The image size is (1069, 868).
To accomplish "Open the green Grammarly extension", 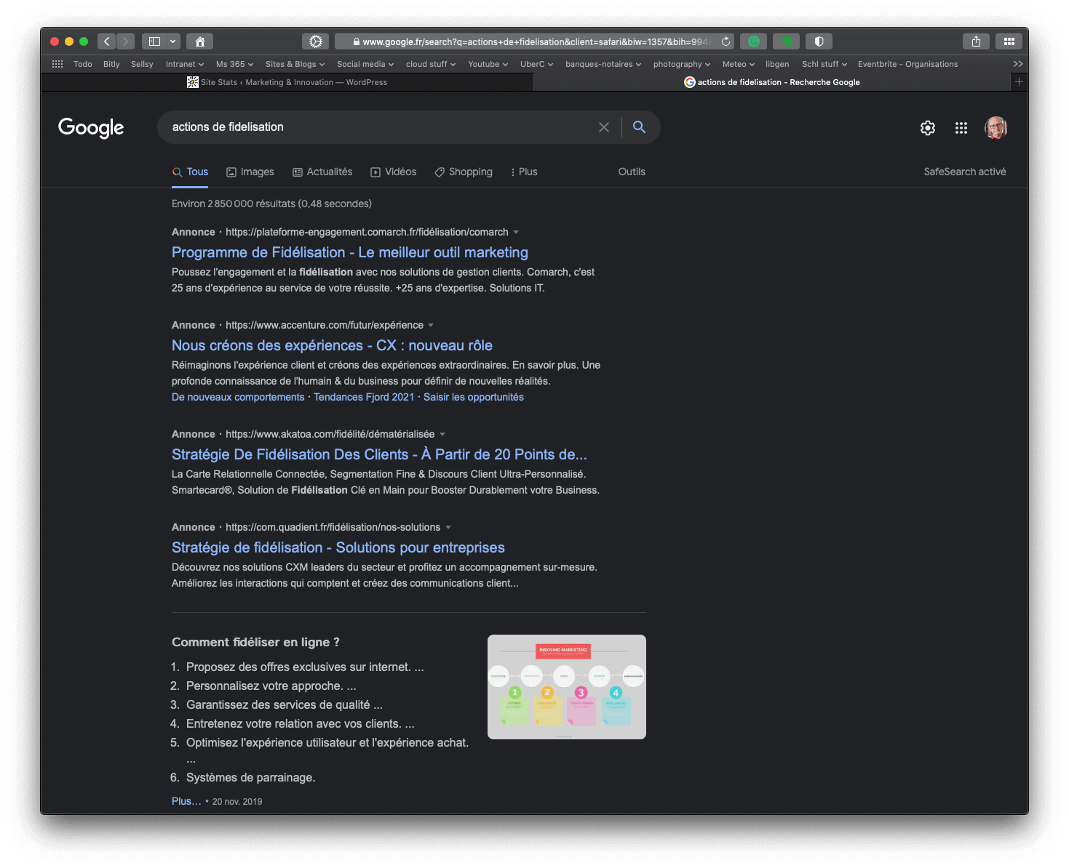I will pyautogui.click(x=754, y=41).
